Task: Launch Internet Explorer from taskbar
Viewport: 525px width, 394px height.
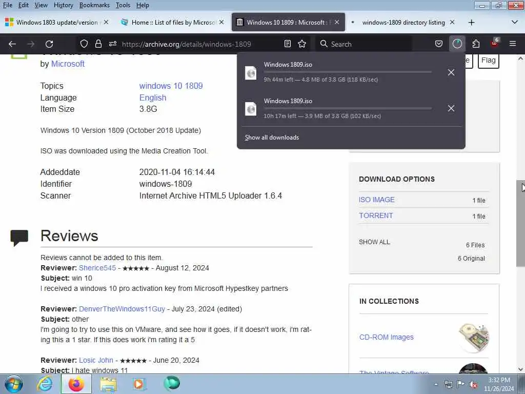Action: pos(45,384)
